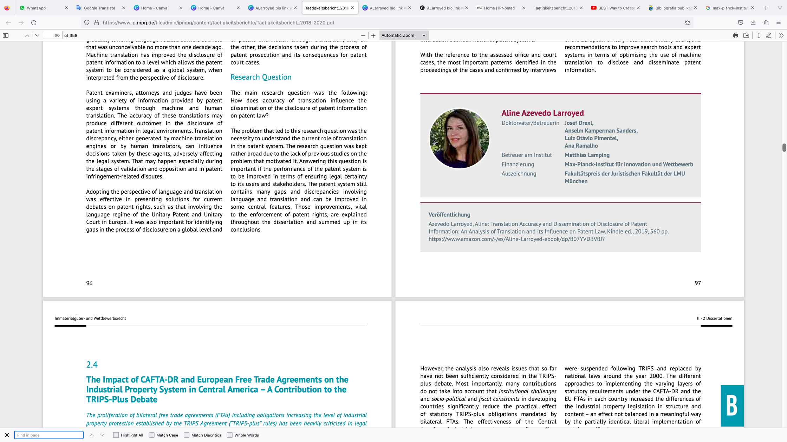Image resolution: width=787 pixels, height=442 pixels.
Task: Zoom in on the PDF
Action: pos(373,35)
